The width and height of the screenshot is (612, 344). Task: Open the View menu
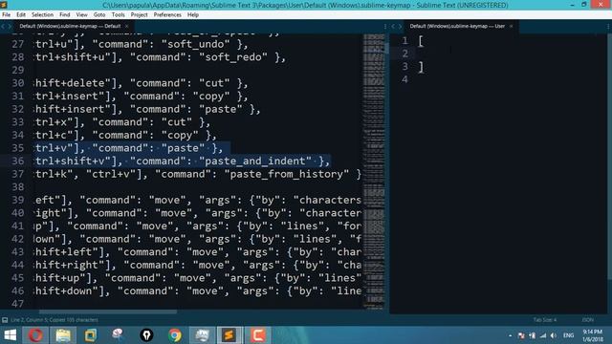click(81, 15)
